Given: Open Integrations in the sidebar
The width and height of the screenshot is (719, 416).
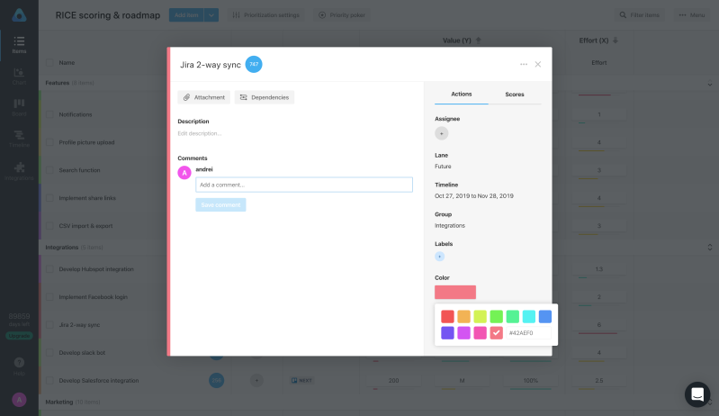Looking at the screenshot, I should click(19, 171).
